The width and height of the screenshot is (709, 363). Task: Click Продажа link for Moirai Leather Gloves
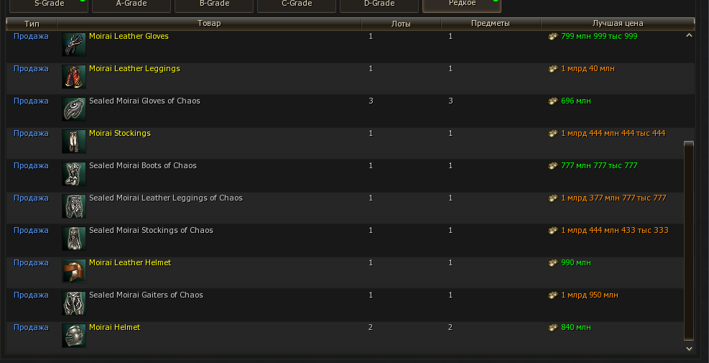(x=31, y=37)
